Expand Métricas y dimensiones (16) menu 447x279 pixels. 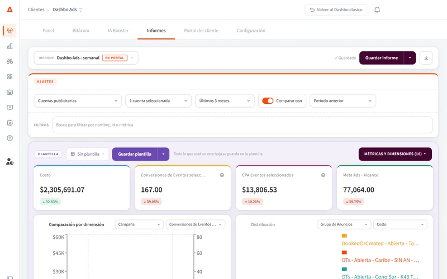pos(395,154)
